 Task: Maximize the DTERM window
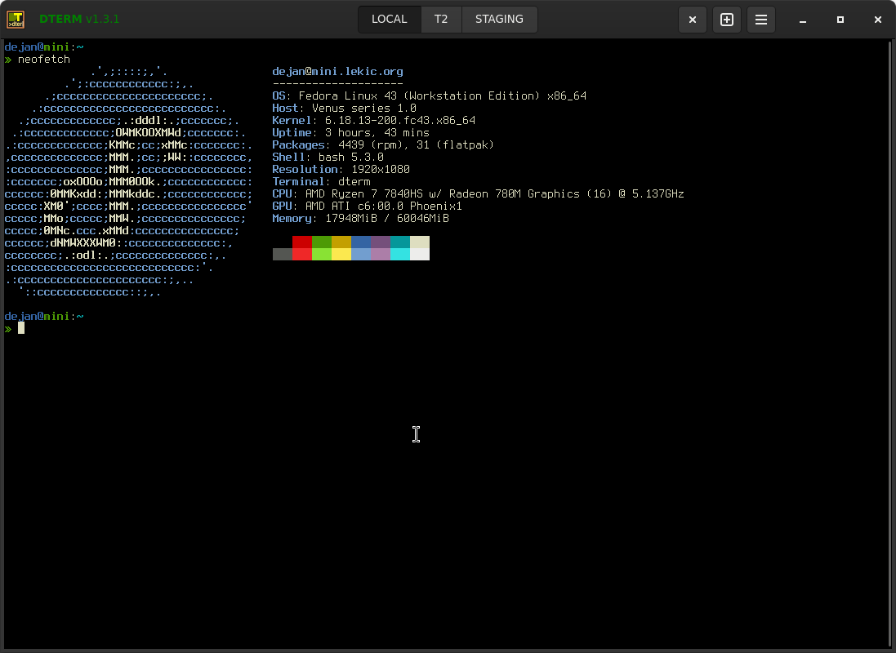(840, 20)
